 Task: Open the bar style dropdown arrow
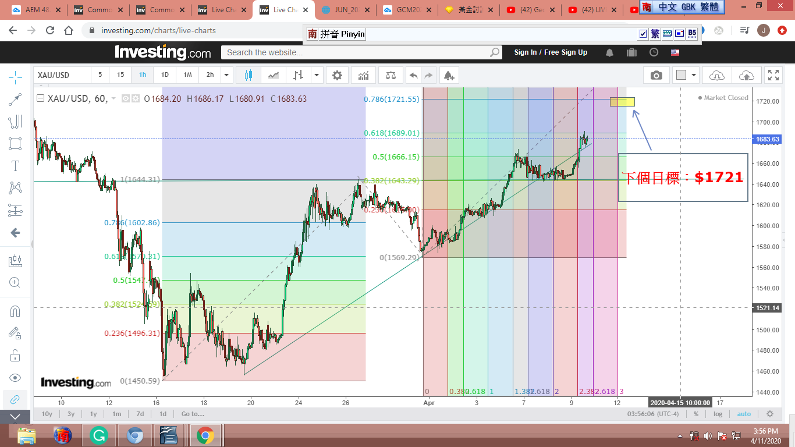[x=317, y=75]
